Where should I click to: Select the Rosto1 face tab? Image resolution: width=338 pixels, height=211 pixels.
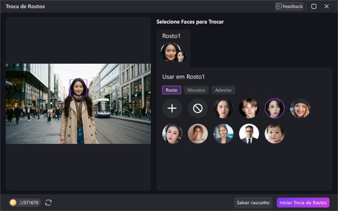point(173,48)
